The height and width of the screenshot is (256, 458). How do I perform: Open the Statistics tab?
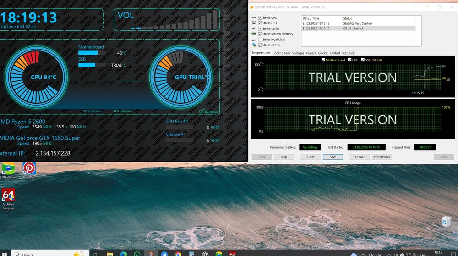348,53
